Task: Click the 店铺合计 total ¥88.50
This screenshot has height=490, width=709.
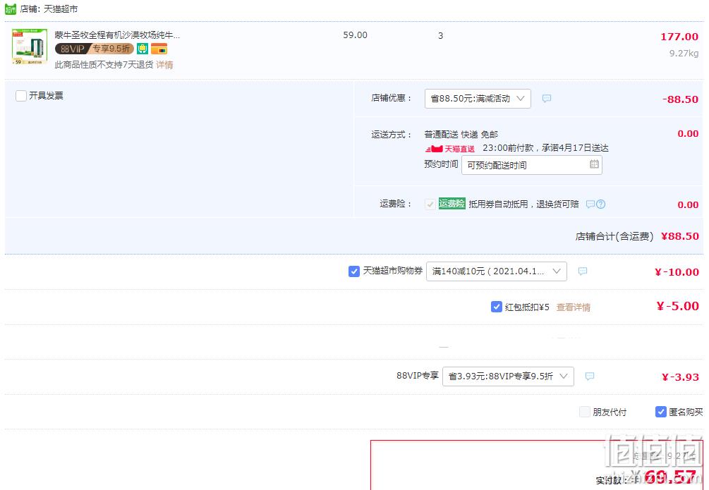Action: [679, 236]
